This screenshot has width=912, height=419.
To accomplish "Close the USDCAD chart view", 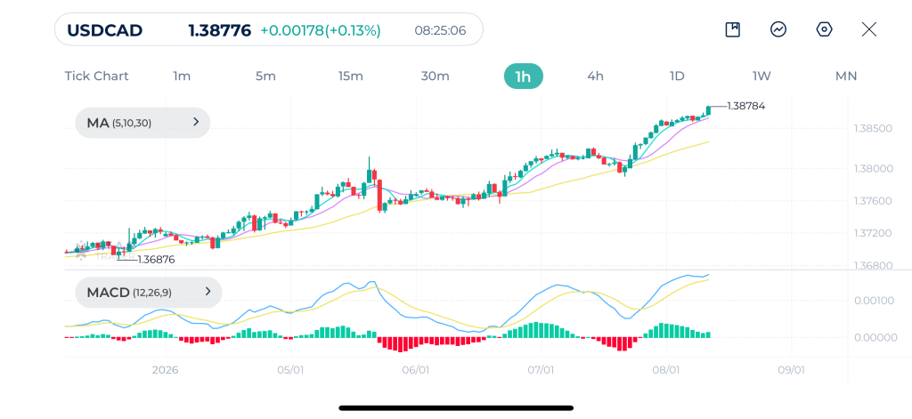I will (869, 29).
